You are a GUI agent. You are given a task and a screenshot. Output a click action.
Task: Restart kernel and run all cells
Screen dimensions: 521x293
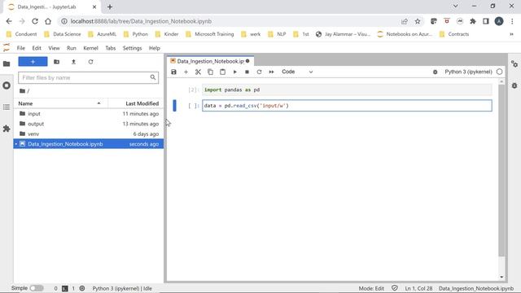[271, 72]
